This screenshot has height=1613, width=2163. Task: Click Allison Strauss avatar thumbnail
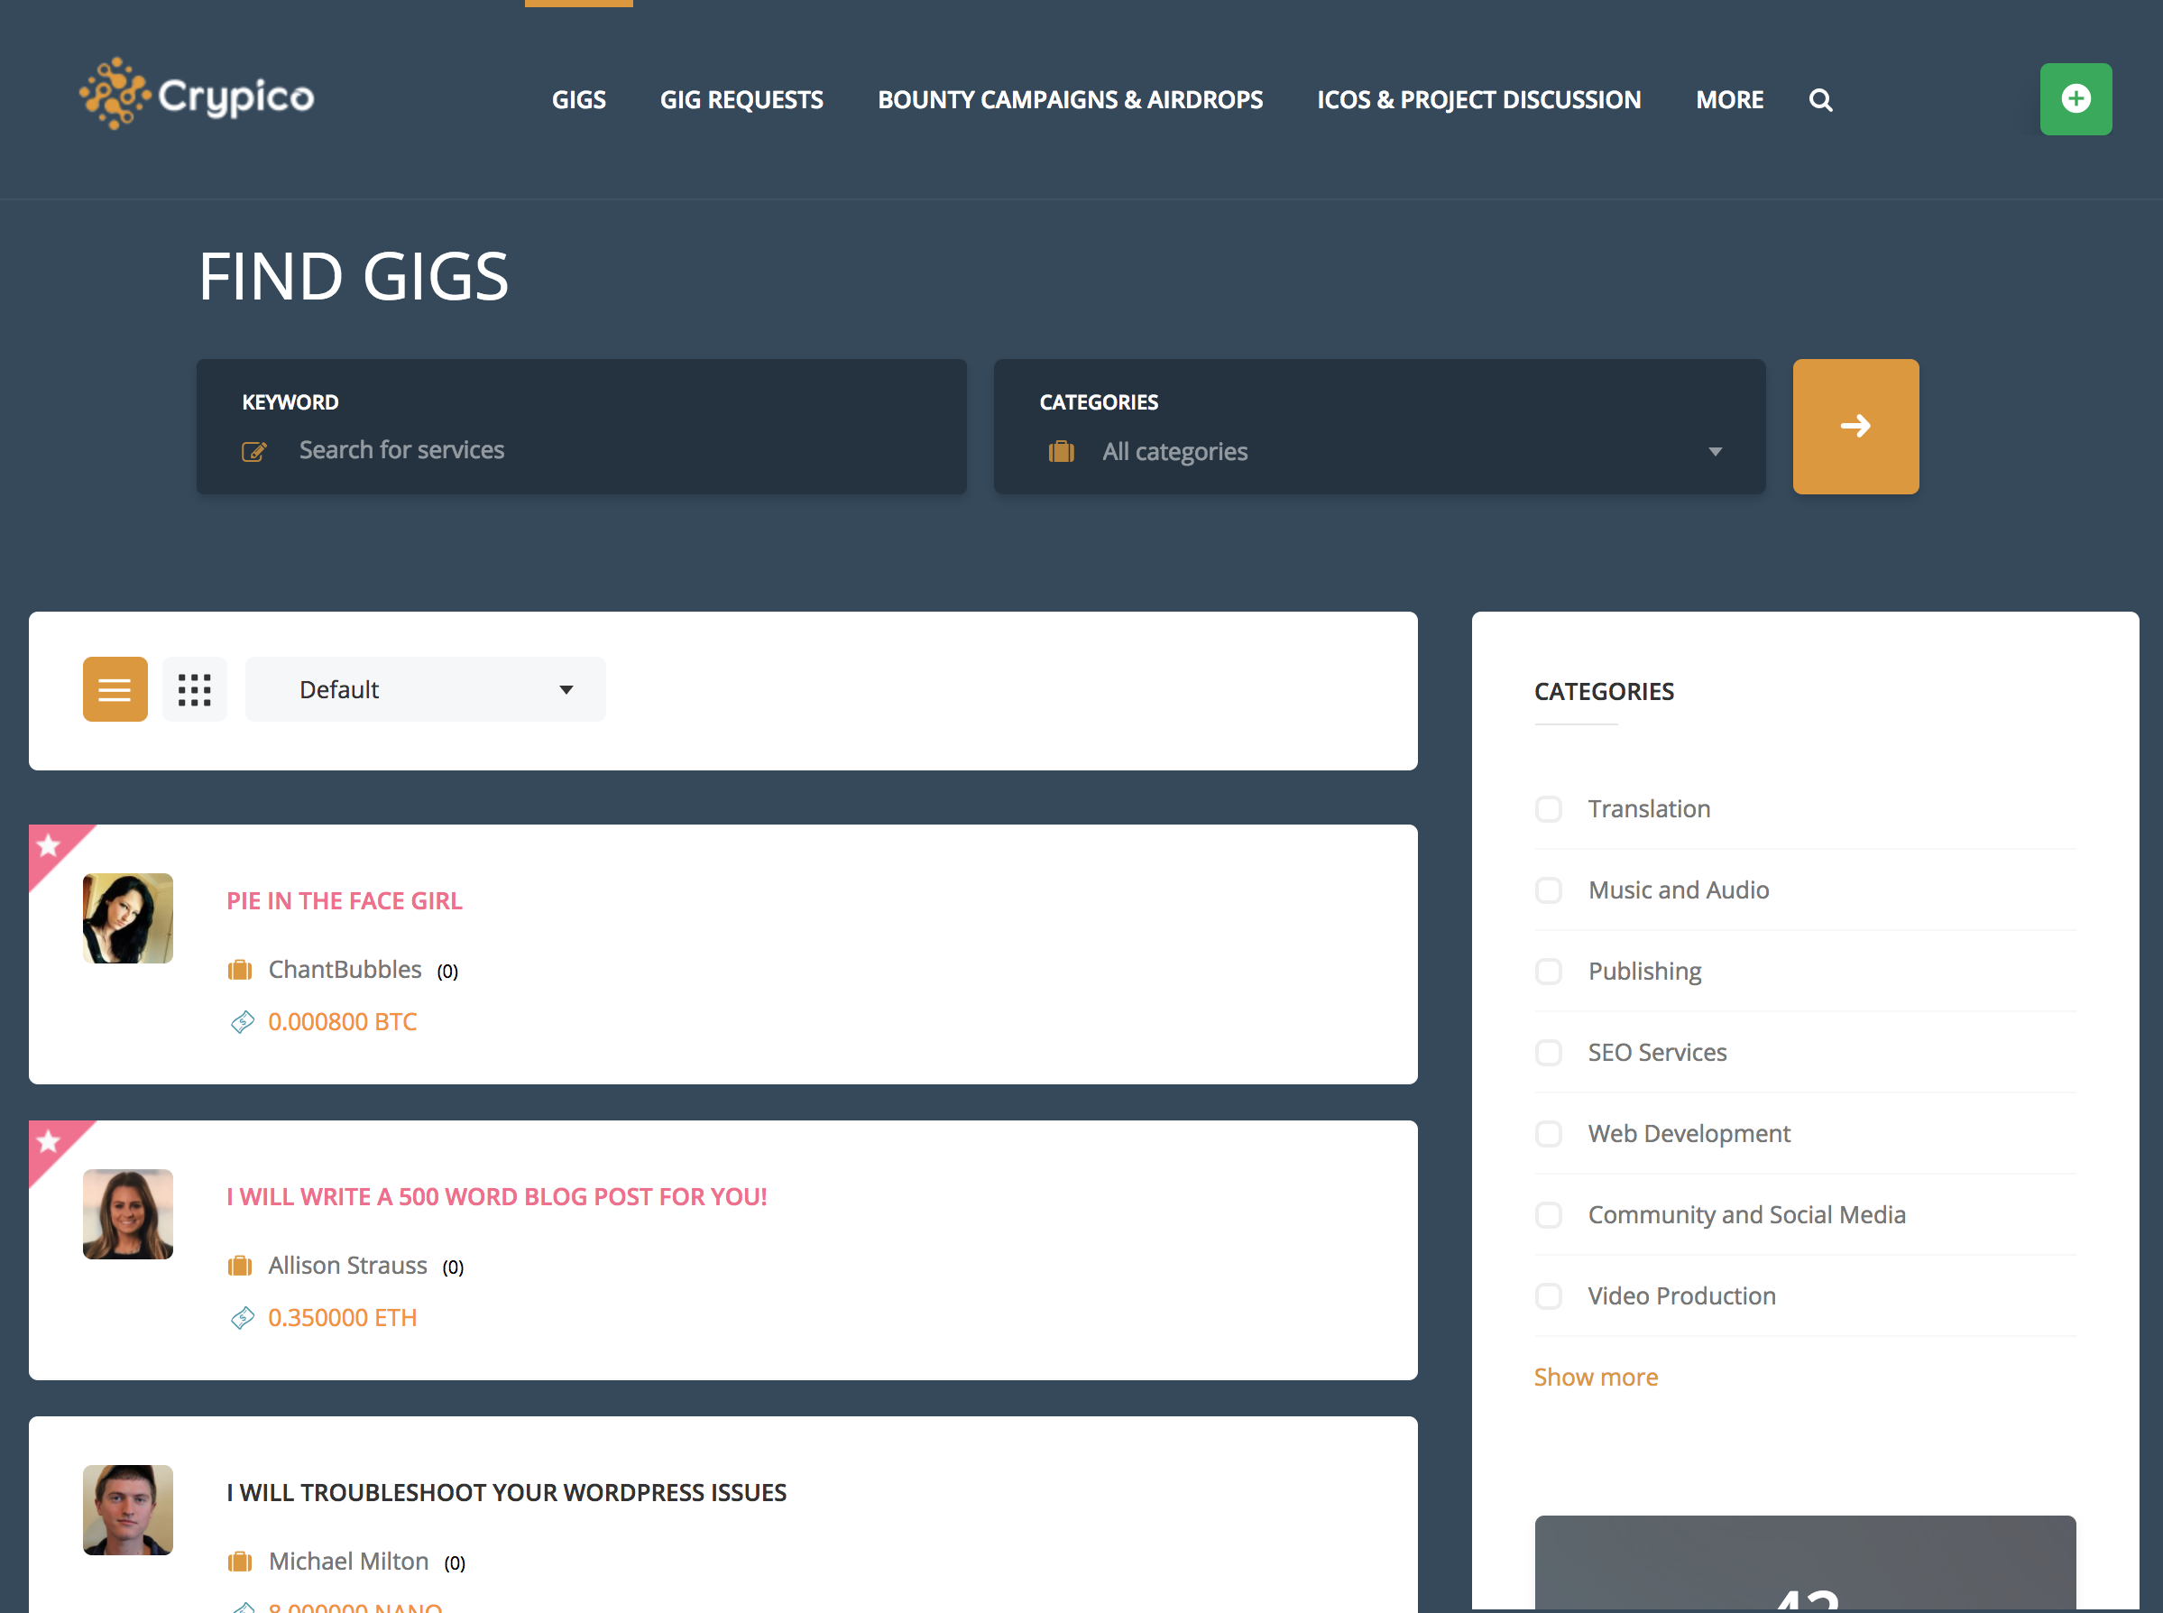pyautogui.click(x=128, y=1213)
